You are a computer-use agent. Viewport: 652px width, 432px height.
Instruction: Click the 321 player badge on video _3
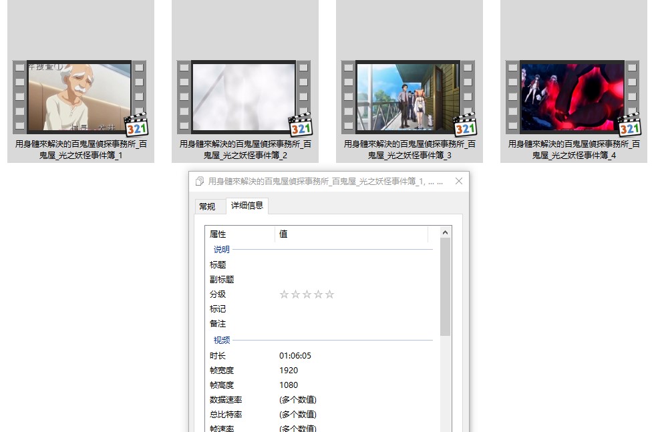465,125
